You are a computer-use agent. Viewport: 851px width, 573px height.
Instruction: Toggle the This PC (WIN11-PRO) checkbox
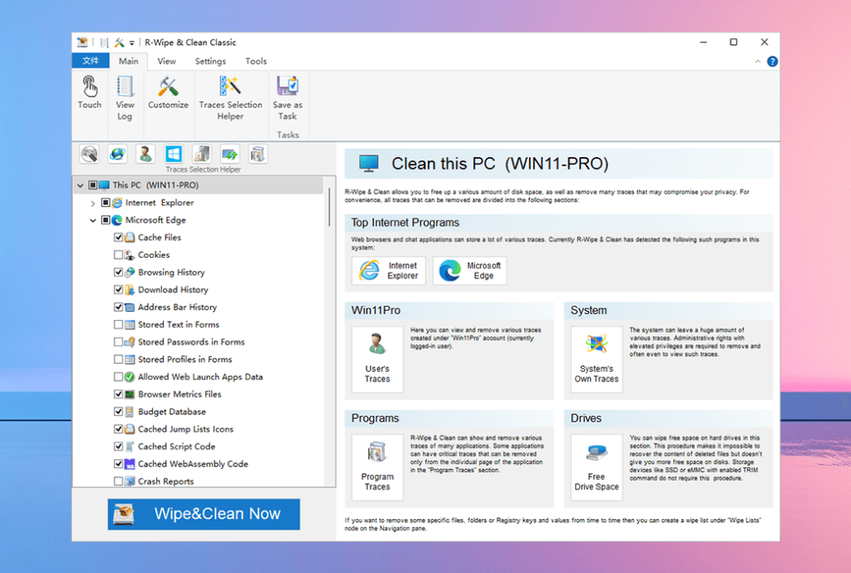click(x=93, y=185)
